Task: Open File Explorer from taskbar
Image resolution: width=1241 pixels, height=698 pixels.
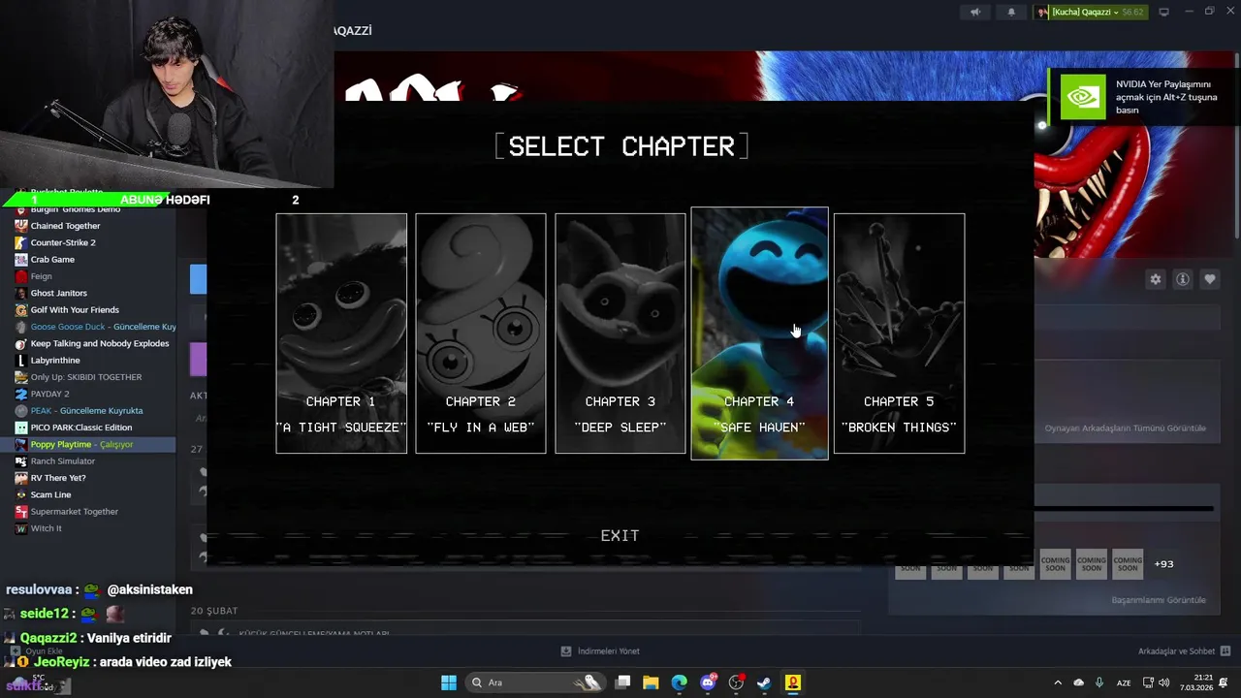Action: click(x=651, y=682)
